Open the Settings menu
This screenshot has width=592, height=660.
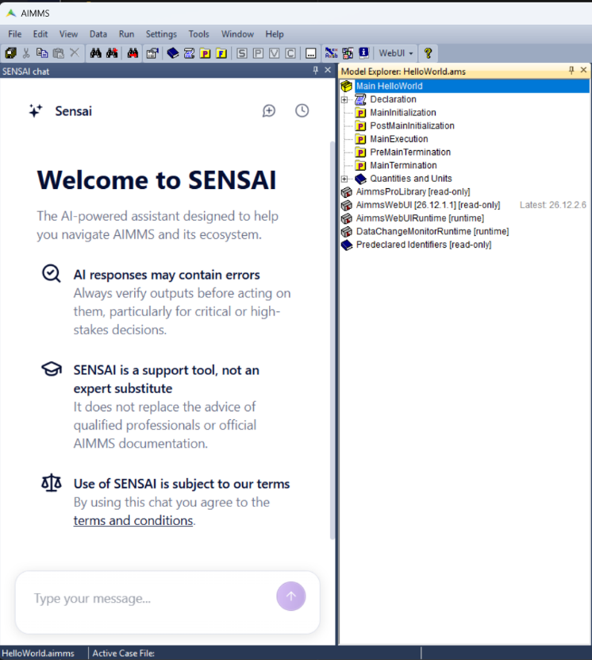[x=161, y=34]
